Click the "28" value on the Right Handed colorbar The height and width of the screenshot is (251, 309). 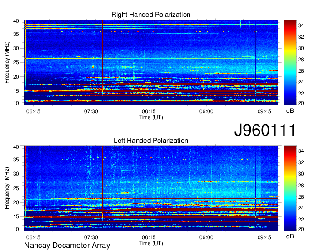pos(301,60)
